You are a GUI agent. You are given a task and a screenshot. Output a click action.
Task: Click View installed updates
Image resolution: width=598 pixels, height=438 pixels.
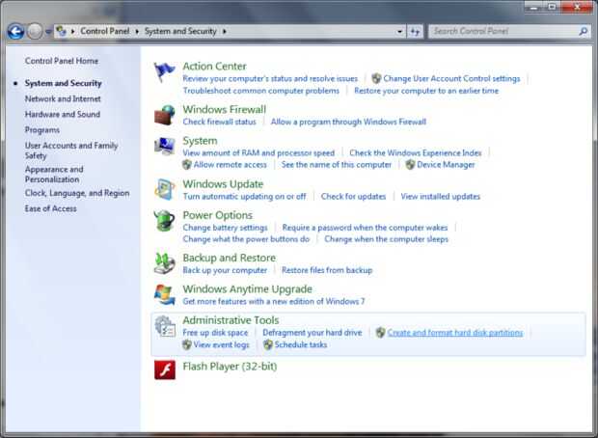click(441, 197)
